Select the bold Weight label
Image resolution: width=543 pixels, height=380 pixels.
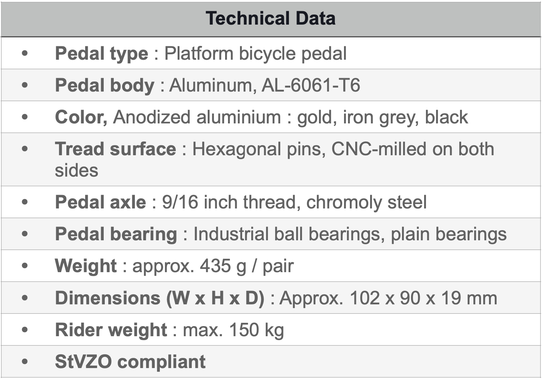click(x=86, y=266)
